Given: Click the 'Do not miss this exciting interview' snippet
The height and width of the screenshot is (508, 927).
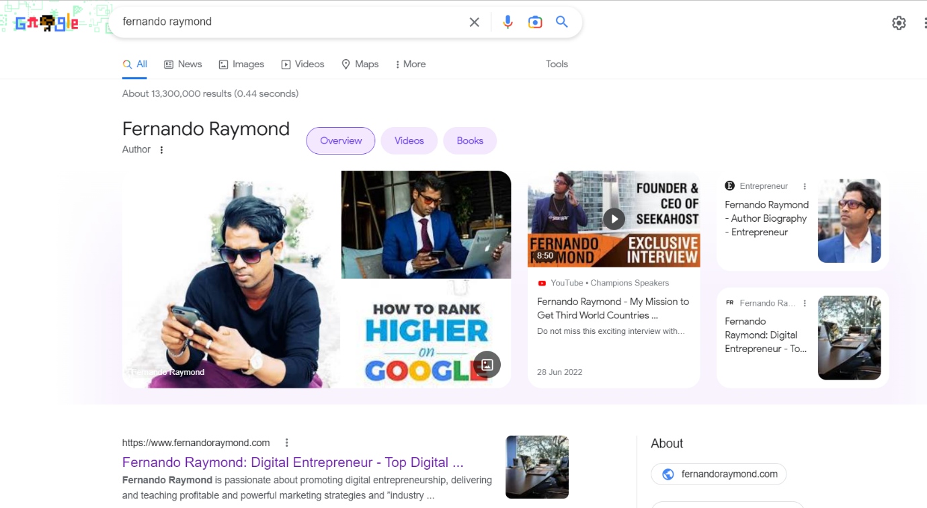Looking at the screenshot, I should point(611,331).
